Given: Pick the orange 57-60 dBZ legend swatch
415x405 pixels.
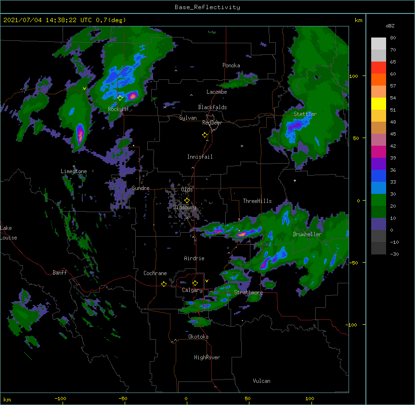Looking at the screenshot, I should pos(378,80).
